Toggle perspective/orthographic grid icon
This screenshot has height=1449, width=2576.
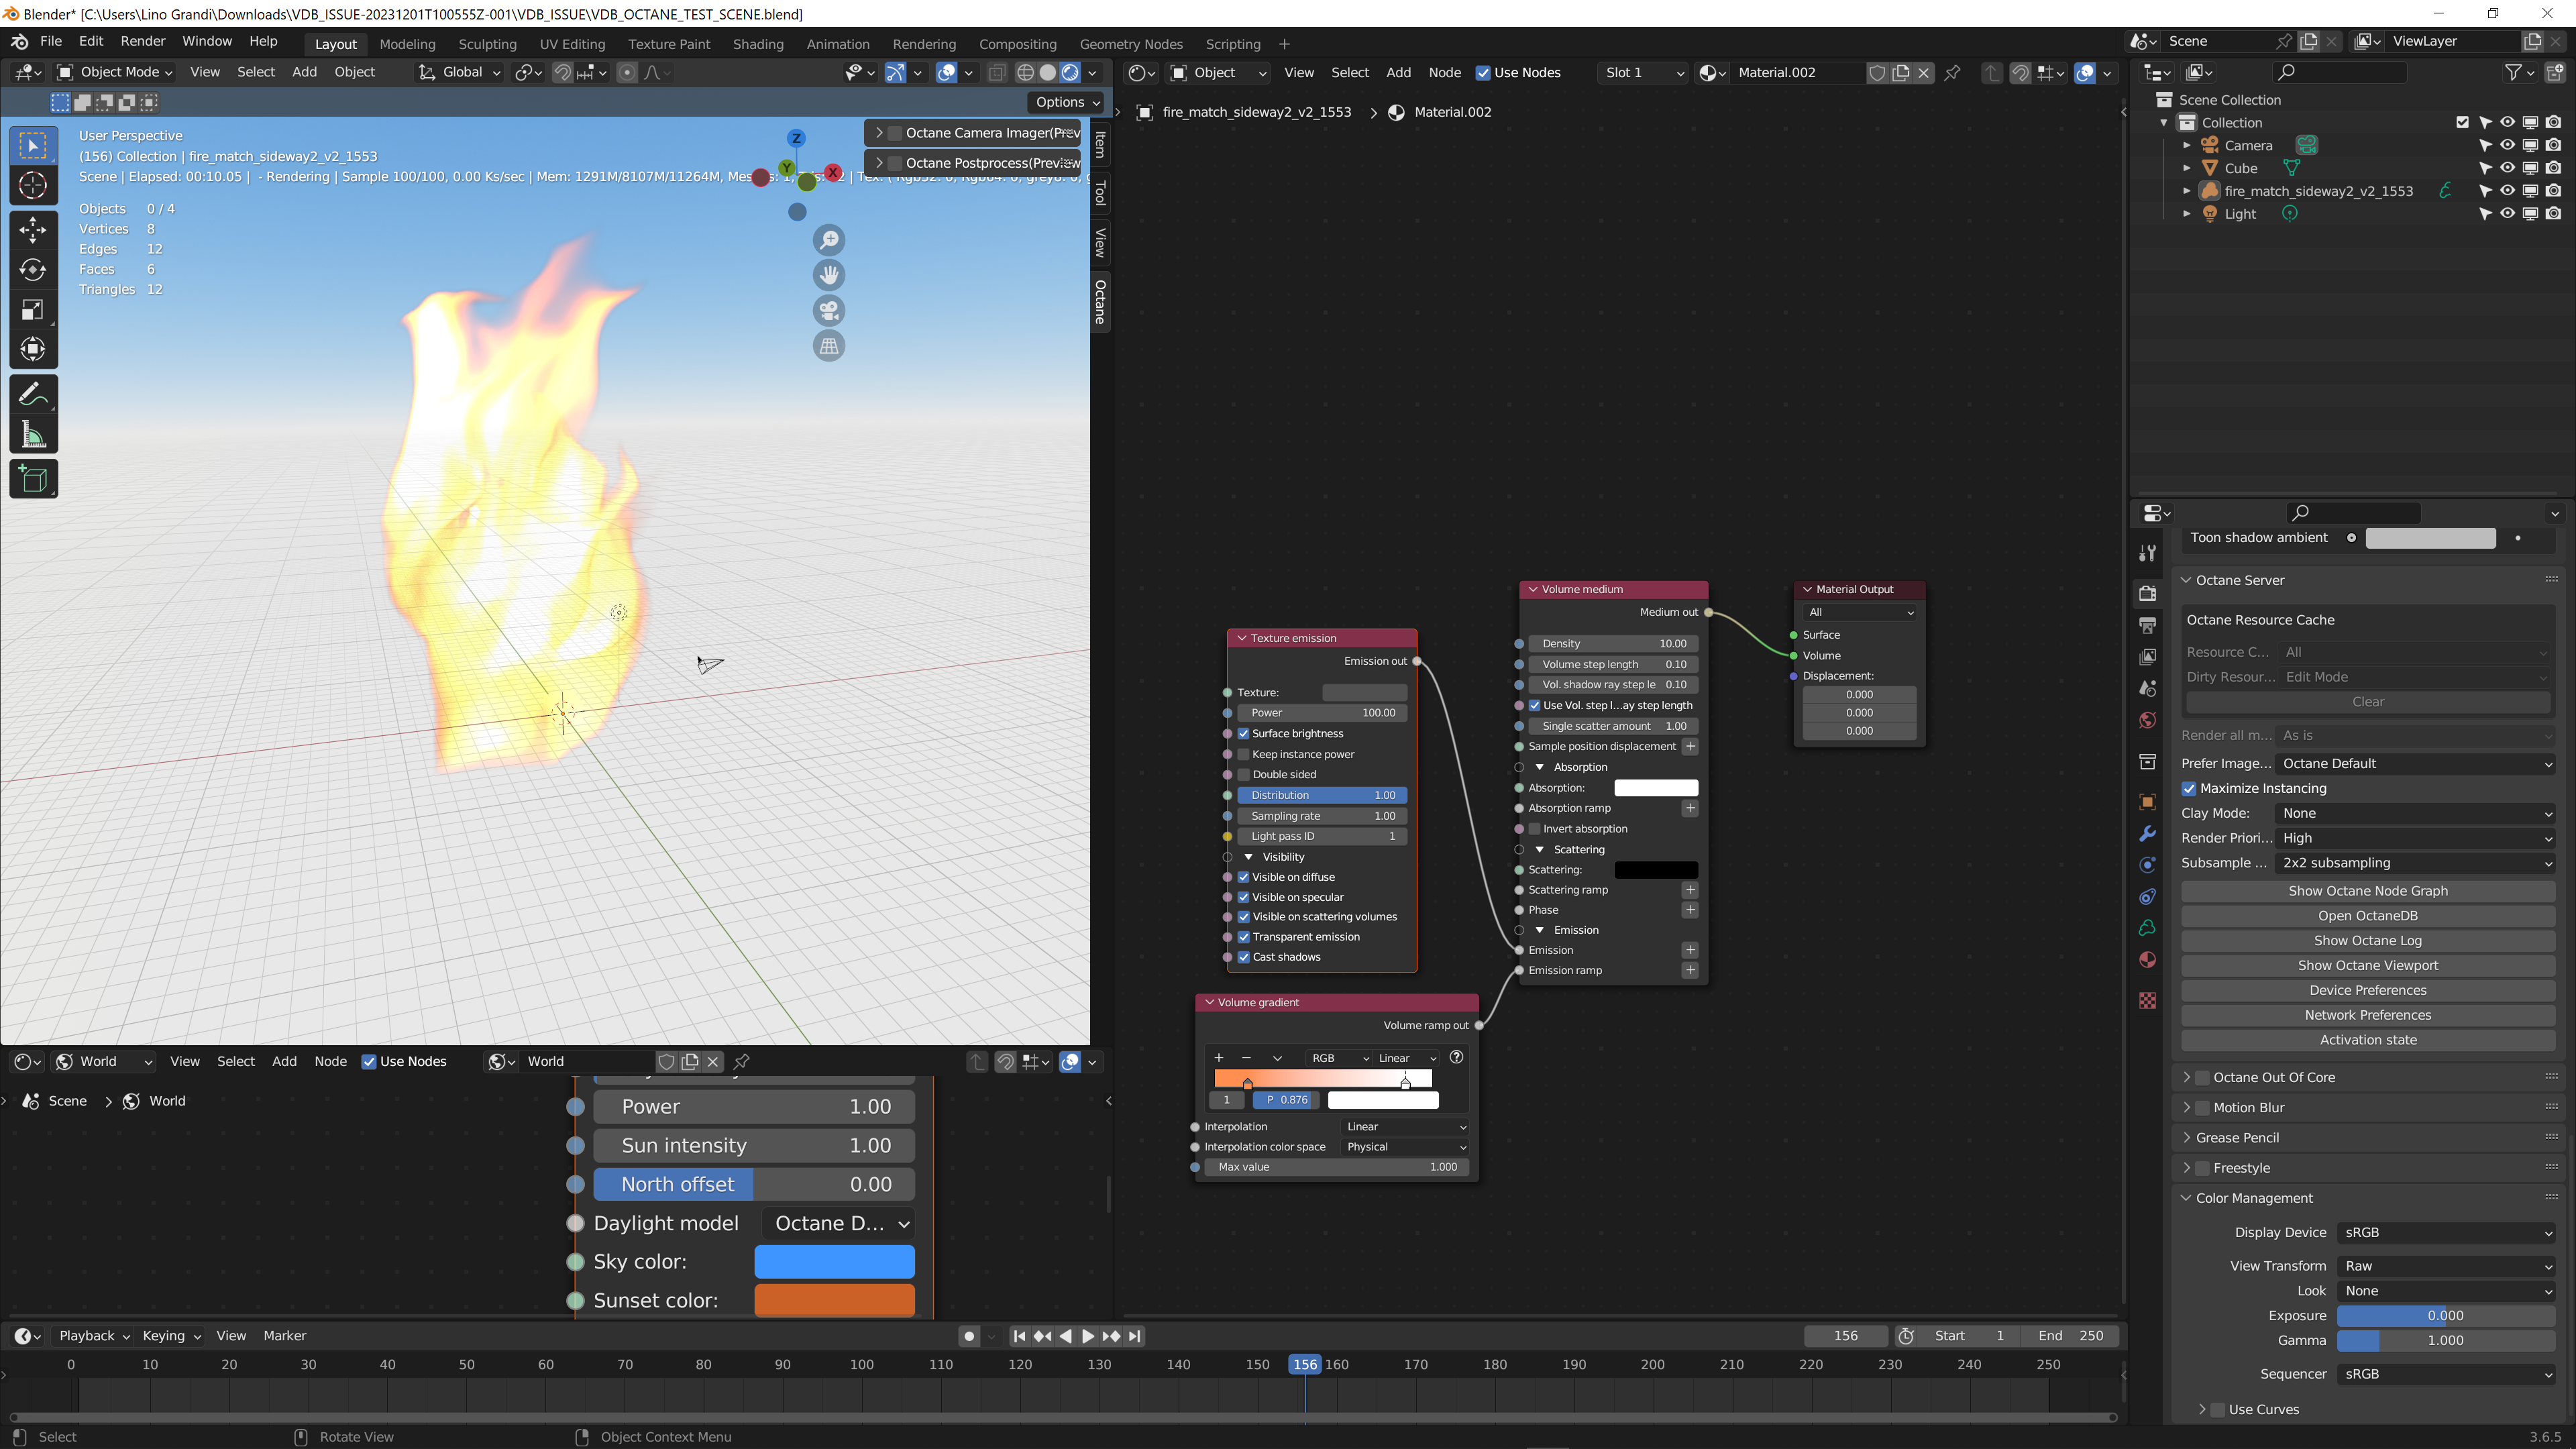click(x=829, y=346)
